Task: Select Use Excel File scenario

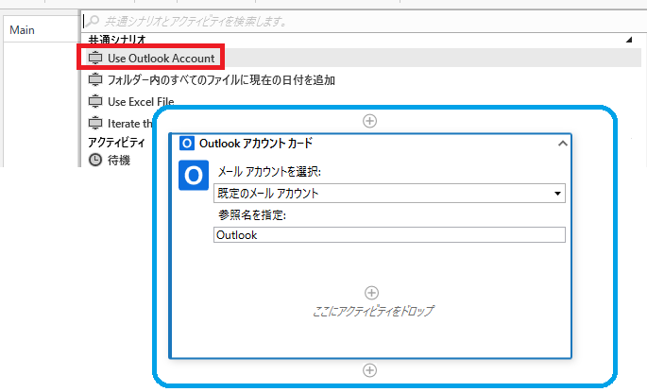Action: 141,101
